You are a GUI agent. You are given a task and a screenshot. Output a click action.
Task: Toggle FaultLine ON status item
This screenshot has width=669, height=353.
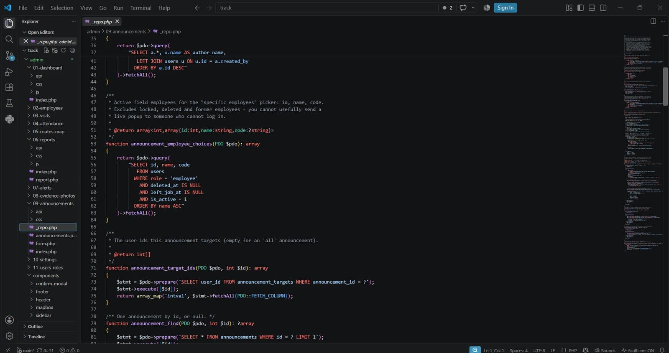637,350
